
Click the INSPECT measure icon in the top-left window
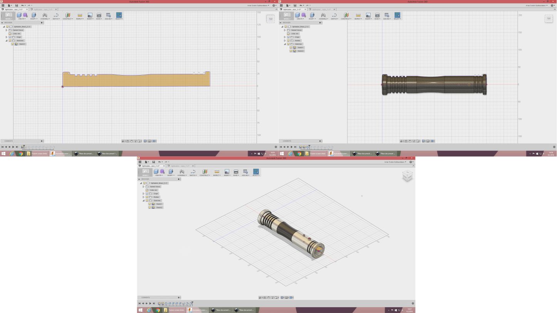[80, 15]
